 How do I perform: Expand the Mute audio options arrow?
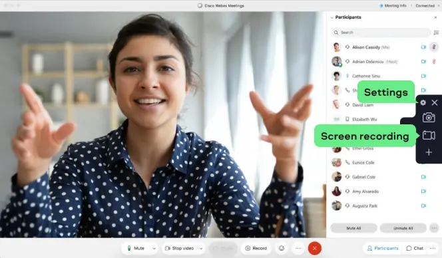(x=154, y=249)
